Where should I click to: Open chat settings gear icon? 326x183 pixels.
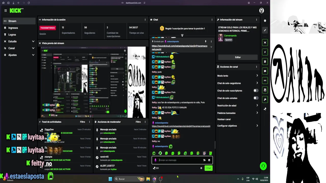pyautogui.click(x=201, y=168)
